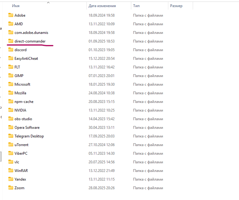Select the EasyAntiCheat folder name

pos(26,59)
